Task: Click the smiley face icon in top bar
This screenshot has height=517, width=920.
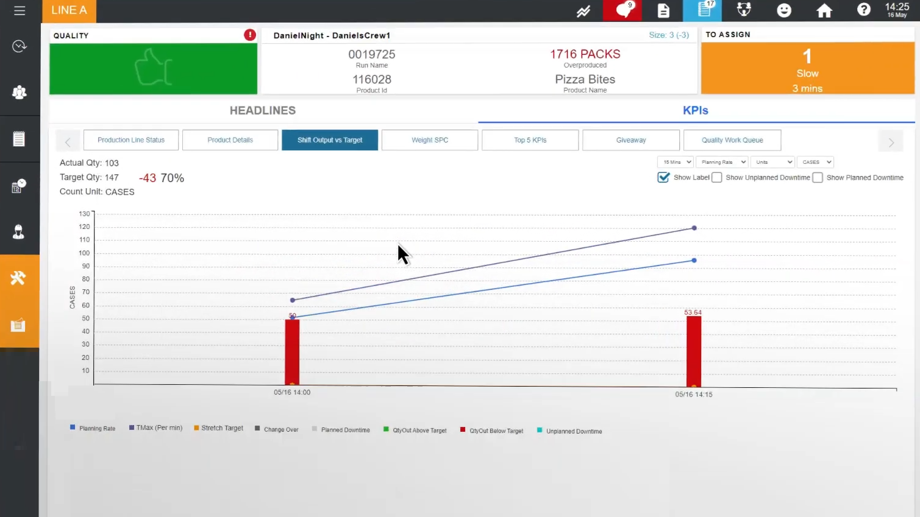Action: pyautogui.click(x=784, y=10)
